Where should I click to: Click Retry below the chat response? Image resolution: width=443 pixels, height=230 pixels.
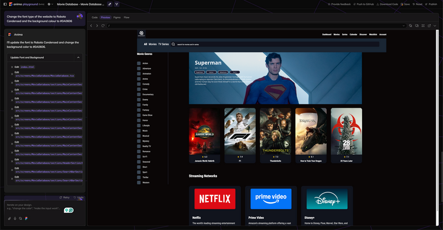coord(64,197)
